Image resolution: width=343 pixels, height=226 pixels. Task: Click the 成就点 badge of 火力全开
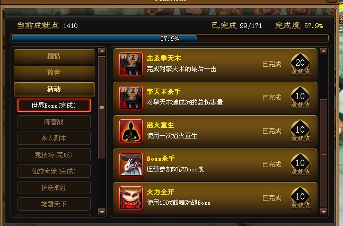click(301, 198)
